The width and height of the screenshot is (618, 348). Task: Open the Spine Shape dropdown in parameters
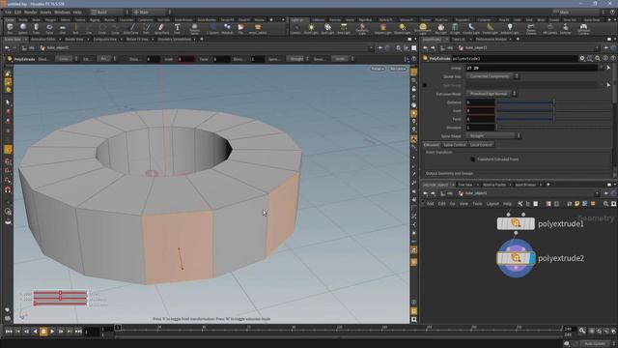[x=493, y=135]
